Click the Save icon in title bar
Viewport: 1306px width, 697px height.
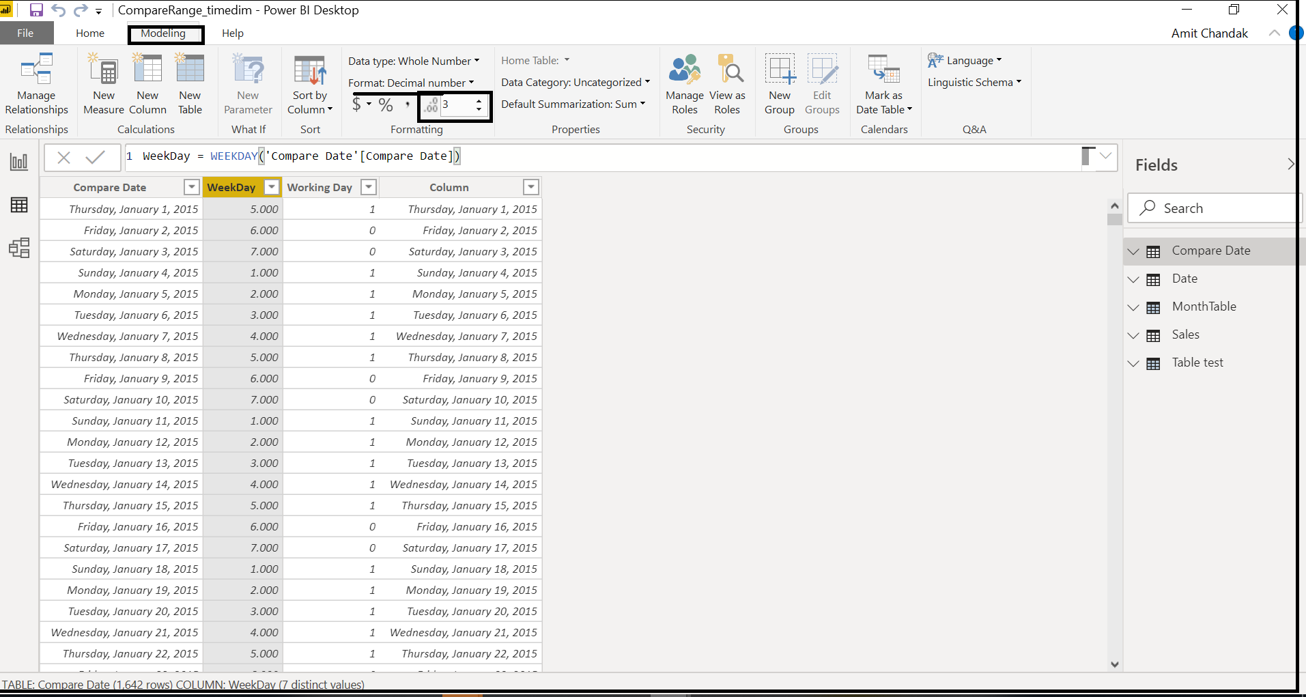click(x=36, y=10)
